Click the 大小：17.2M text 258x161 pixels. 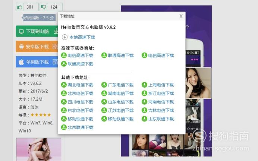point(31,99)
